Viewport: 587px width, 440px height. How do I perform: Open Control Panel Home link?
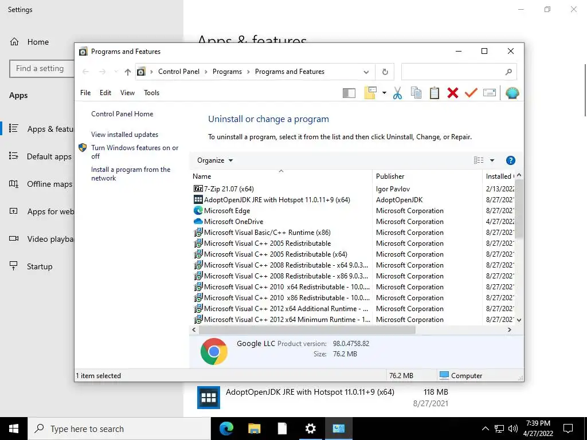122,114
